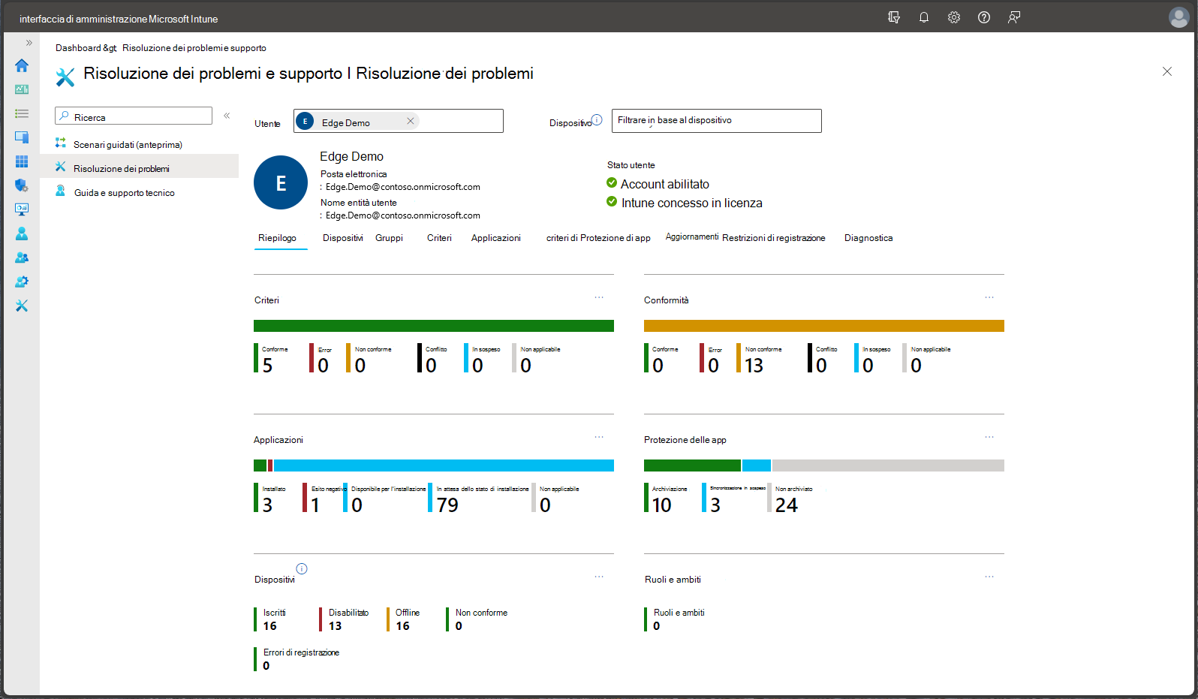Click the Dashboard breadcrumb link
This screenshot has width=1198, height=699.
point(78,48)
